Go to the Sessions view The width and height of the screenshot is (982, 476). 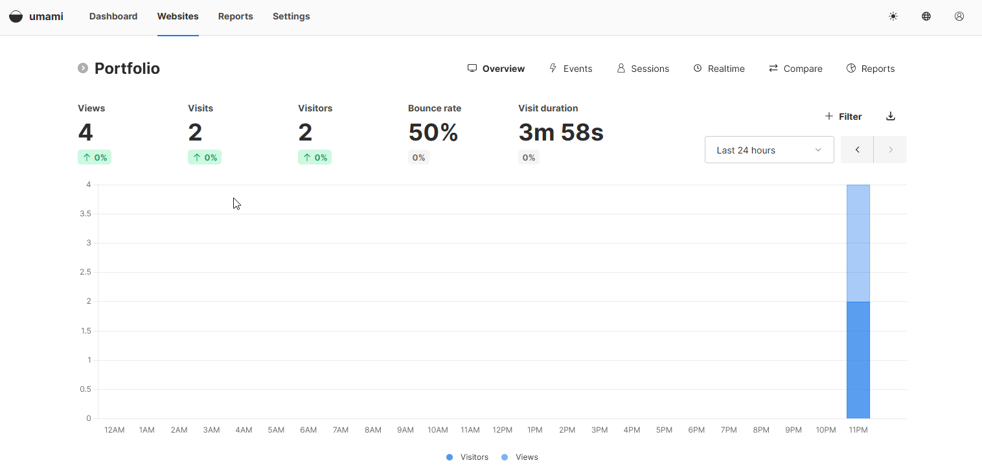click(x=643, y=69)
